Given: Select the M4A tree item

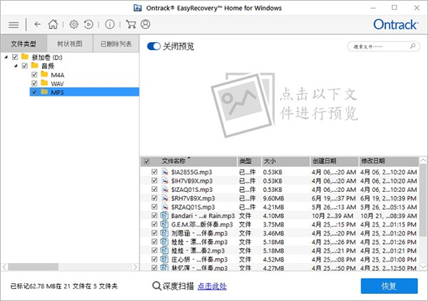Looking at the screenshot, I should [58, 75].
